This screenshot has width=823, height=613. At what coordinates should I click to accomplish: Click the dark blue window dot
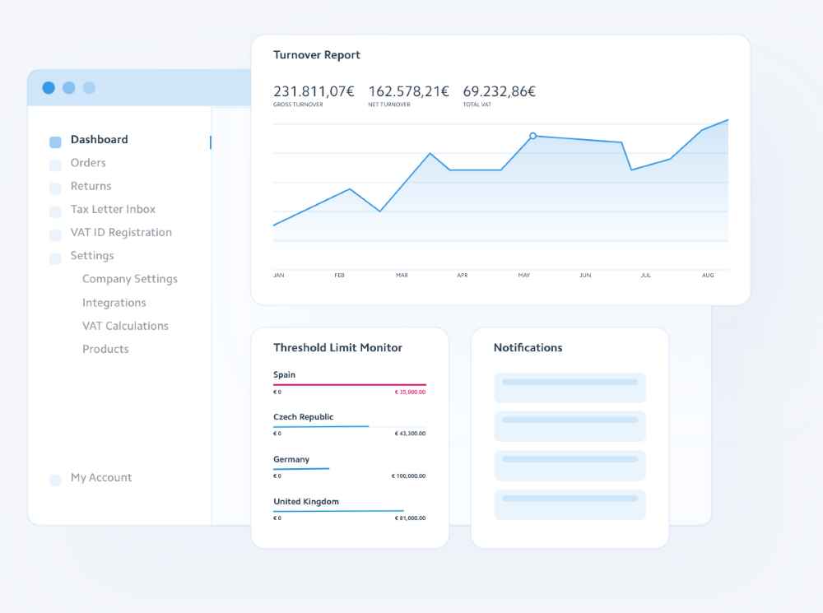pyautogui.click(x=49, y=88)
